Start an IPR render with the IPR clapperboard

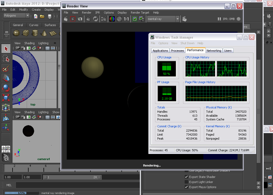pyautogui.click(x=88, y=19)
